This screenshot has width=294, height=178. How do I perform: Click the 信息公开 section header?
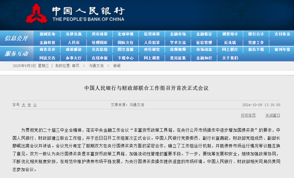pos(17,38)
